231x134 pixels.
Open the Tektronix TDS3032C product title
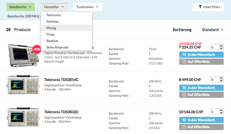click(x=61, y=112)
